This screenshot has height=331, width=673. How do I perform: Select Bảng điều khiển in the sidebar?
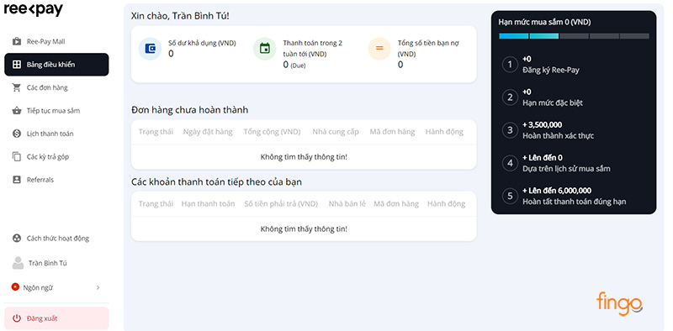56,65
